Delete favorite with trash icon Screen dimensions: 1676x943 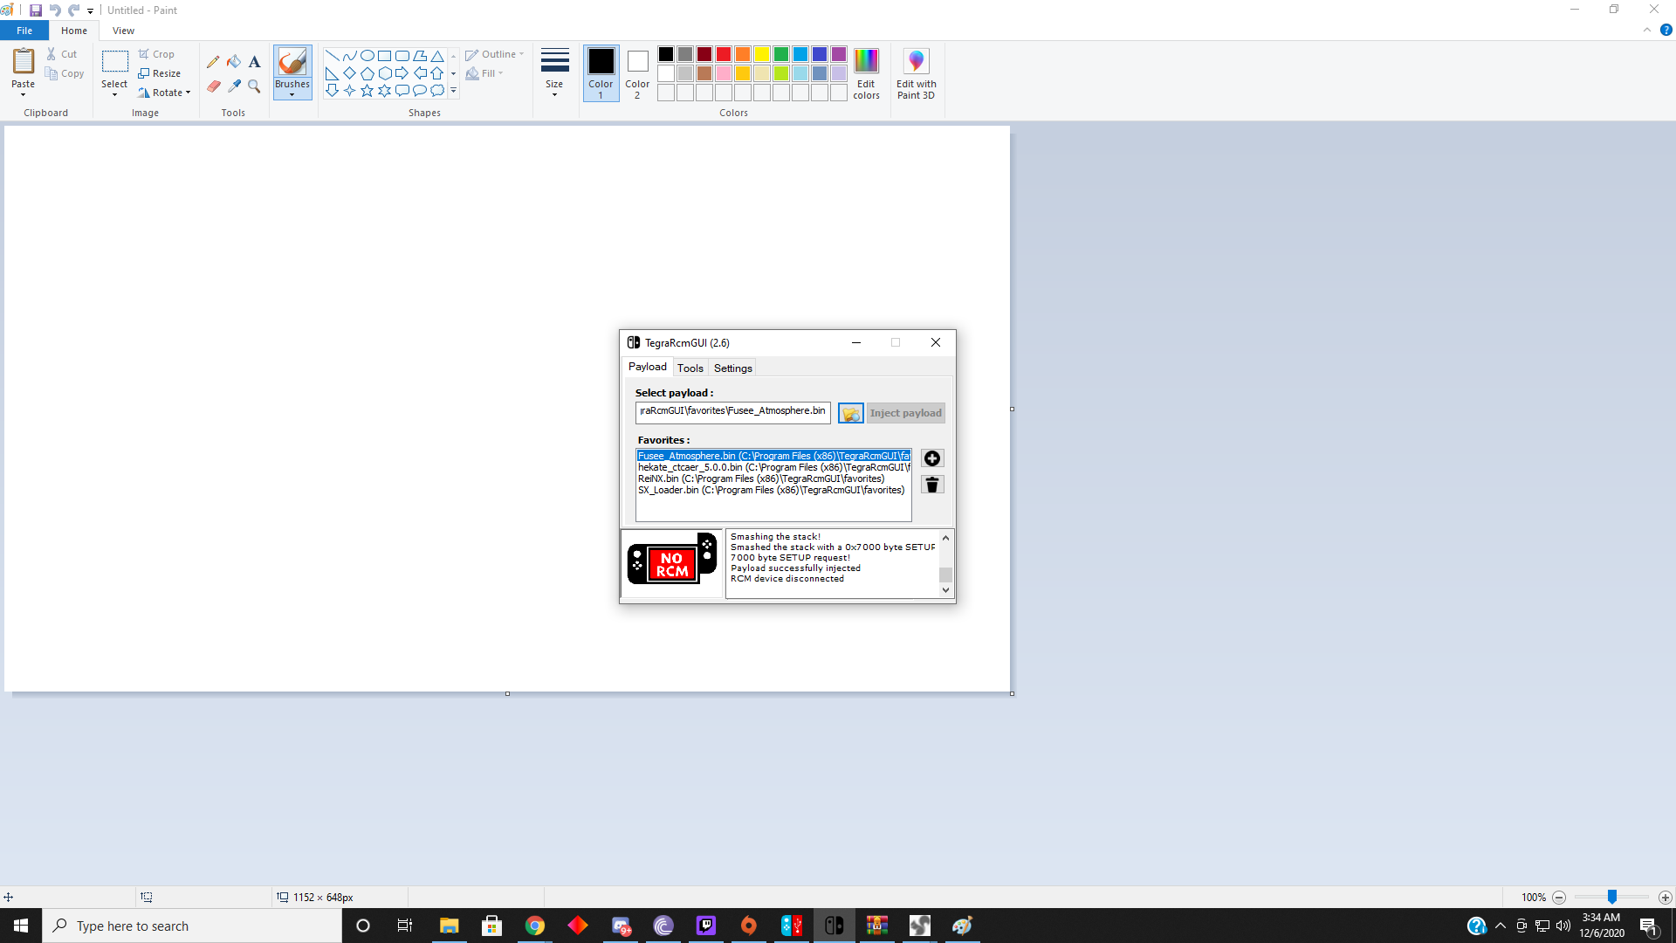[x=932, y=485]
